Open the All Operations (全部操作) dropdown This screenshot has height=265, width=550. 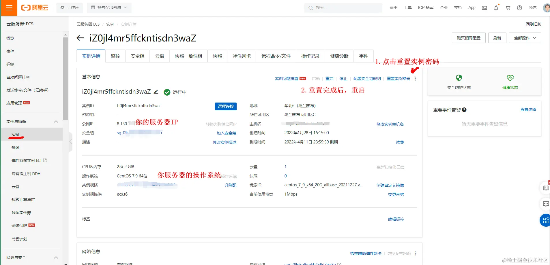525,38
